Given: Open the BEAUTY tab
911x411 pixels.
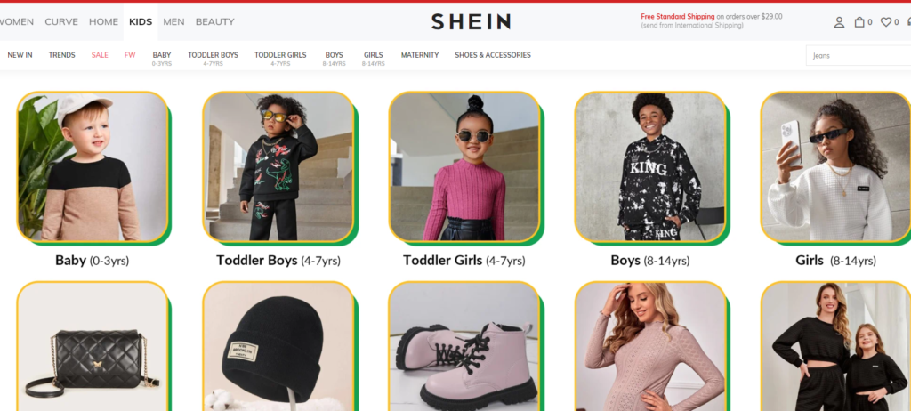Looking at the screenshot, I should click(x=215, y=22).
